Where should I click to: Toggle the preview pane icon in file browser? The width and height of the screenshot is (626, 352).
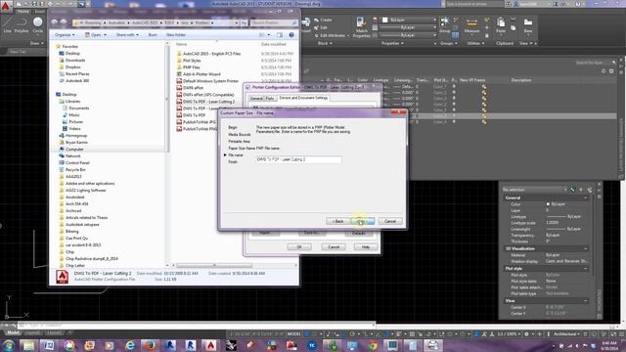[280, 35]
